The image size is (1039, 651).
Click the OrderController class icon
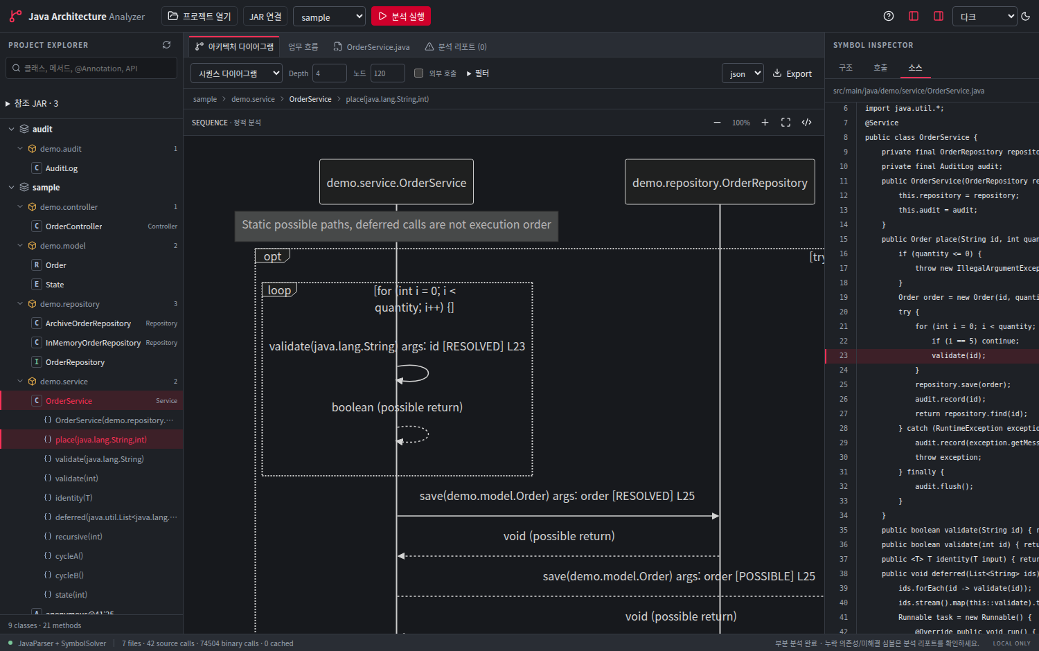(37, 226)
